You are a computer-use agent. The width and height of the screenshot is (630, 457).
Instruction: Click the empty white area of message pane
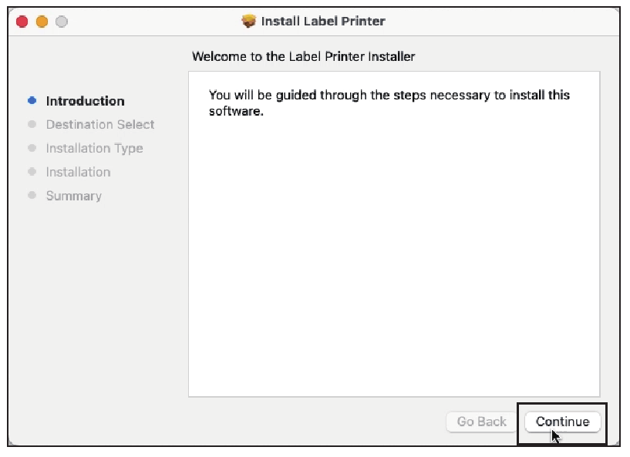(x=394, y=257)
